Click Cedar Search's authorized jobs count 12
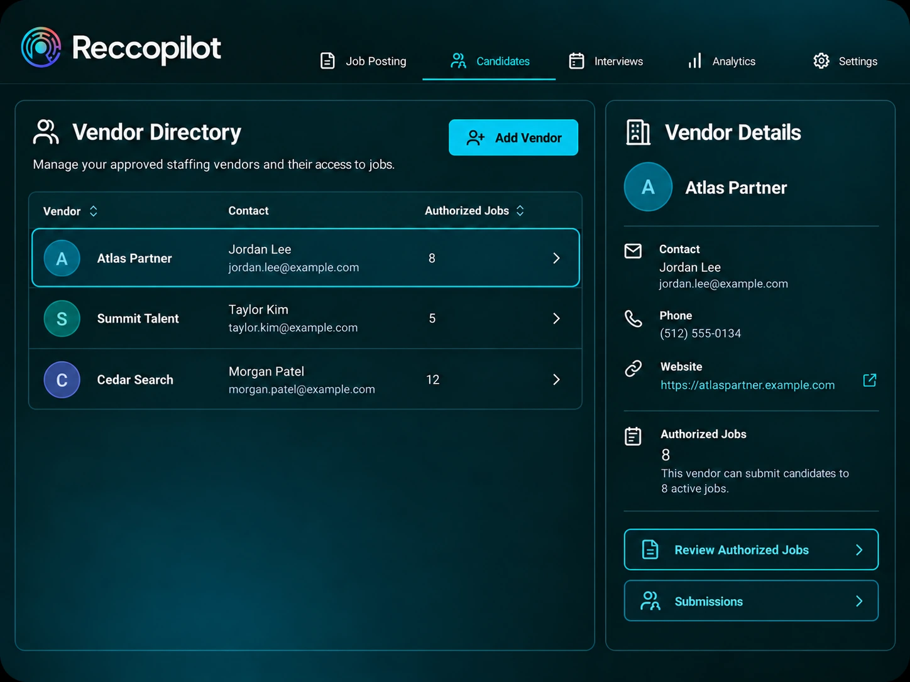Screen dimensions: 910x682 (432, 380)
